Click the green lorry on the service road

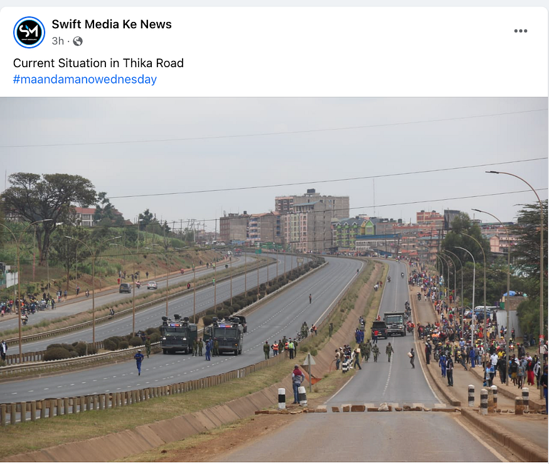[x=395, y=323]
